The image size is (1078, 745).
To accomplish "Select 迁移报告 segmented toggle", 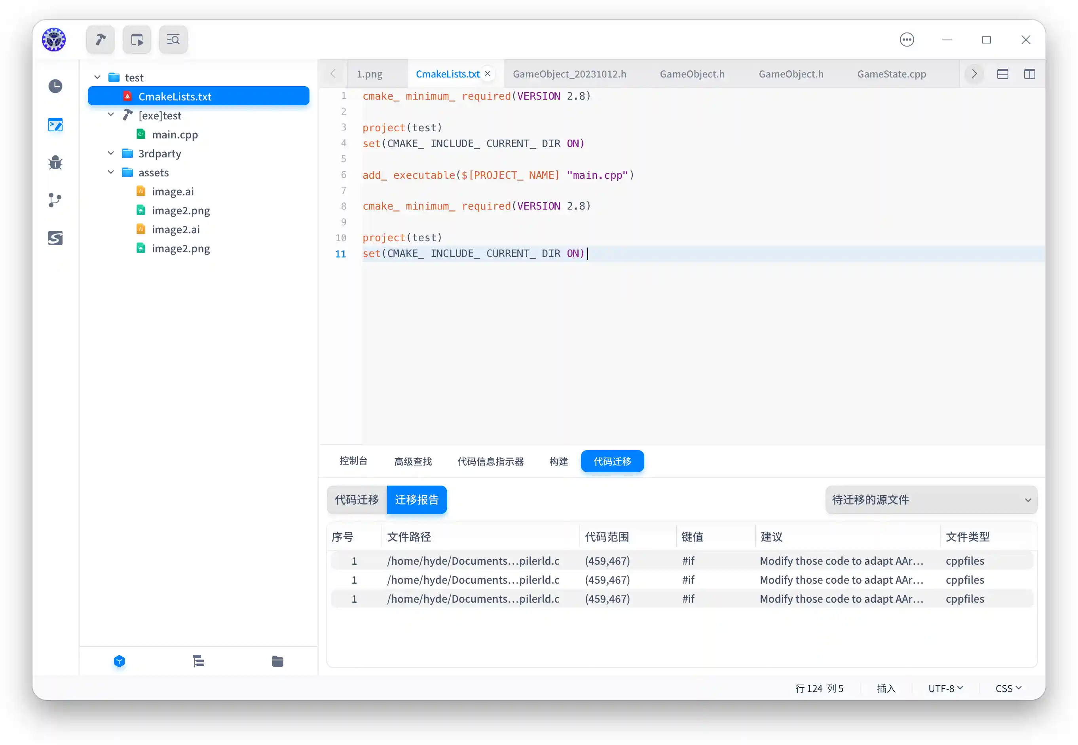I will (x=417, y=500).
